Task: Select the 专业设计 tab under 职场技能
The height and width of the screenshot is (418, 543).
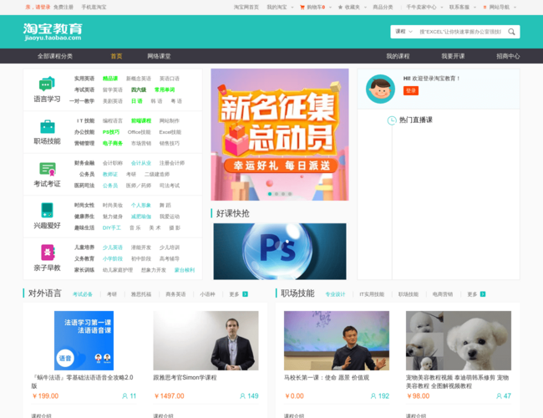Action: coord(335,294)
